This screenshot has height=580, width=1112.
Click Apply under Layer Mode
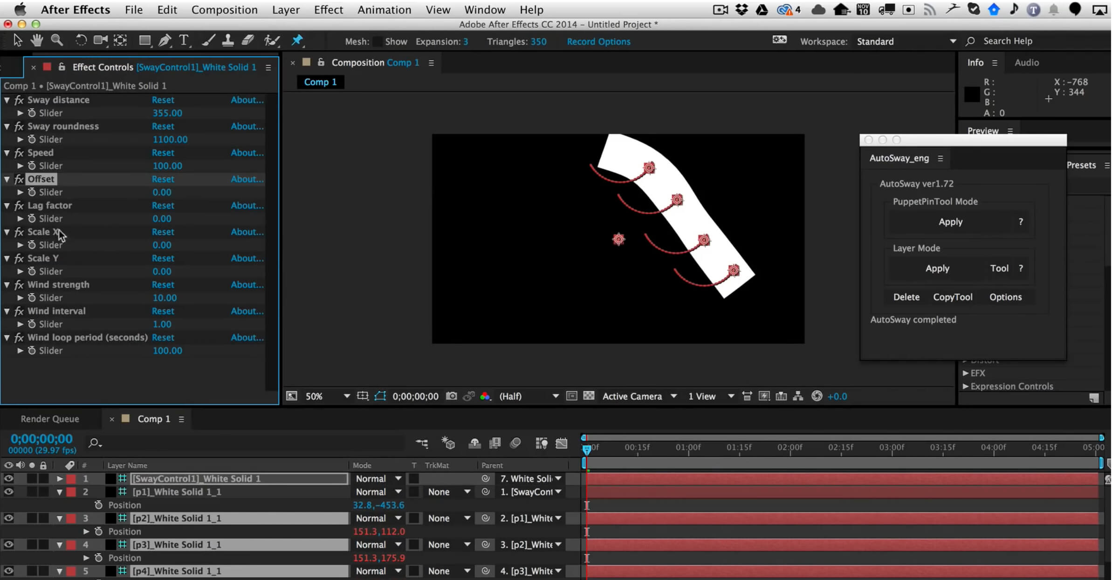pyautogui.click(x=937, y=269)
